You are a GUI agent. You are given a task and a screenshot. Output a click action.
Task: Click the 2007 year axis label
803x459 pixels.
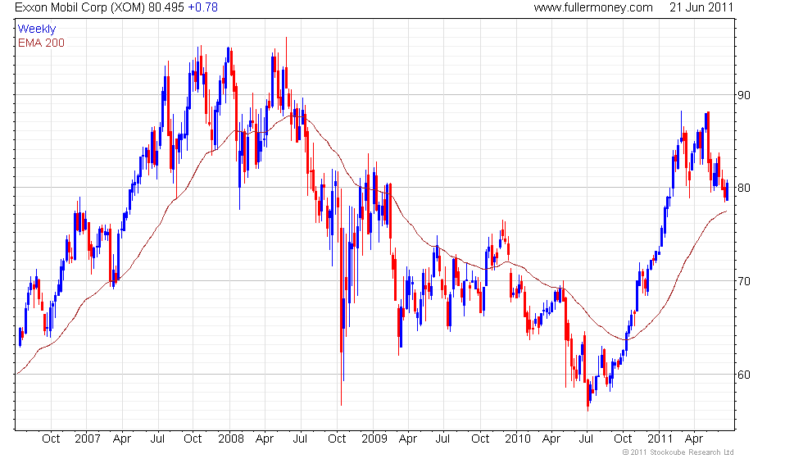(87, 439)
